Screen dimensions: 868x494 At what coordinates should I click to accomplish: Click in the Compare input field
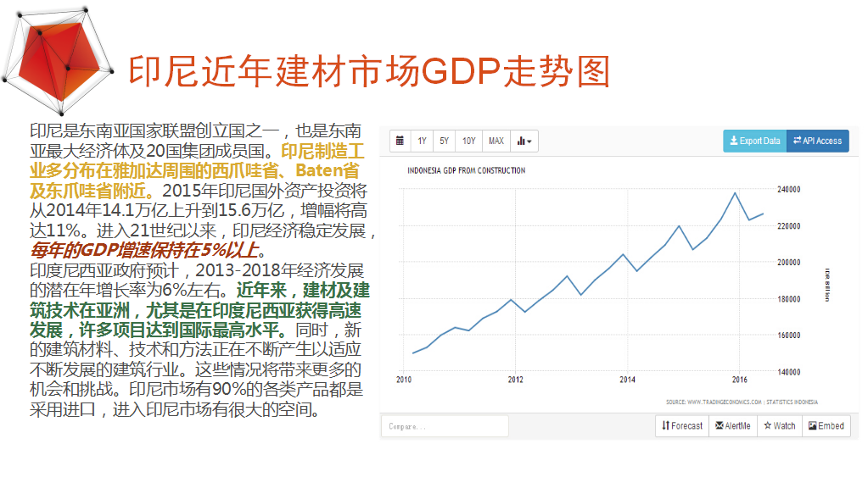pyautogui.click(x=445, y=425)
